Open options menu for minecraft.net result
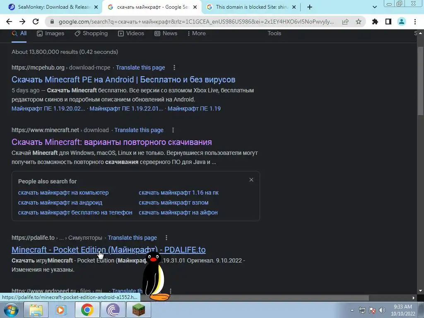This screenshot has width=424, height=318. pyautogui.click(x=173, y=130)
